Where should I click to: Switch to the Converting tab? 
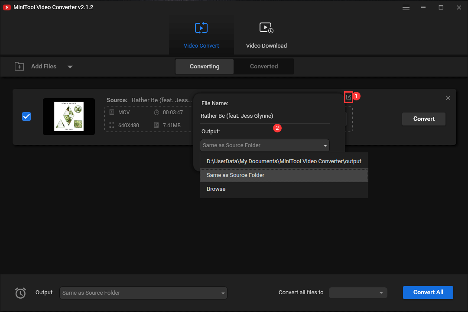pyautogui.click(x=205, y=67)
